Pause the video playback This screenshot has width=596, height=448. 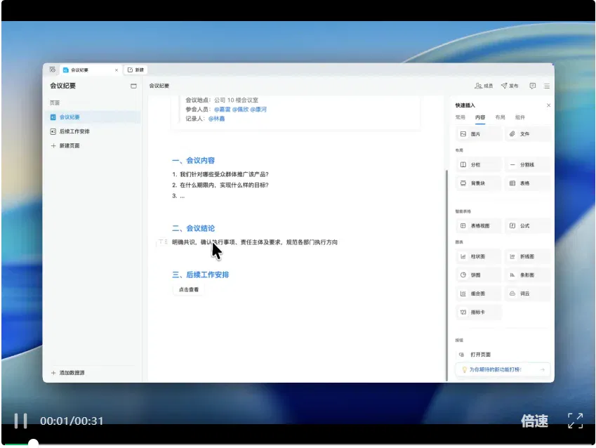pyautogui.click(x=20, y=421)
